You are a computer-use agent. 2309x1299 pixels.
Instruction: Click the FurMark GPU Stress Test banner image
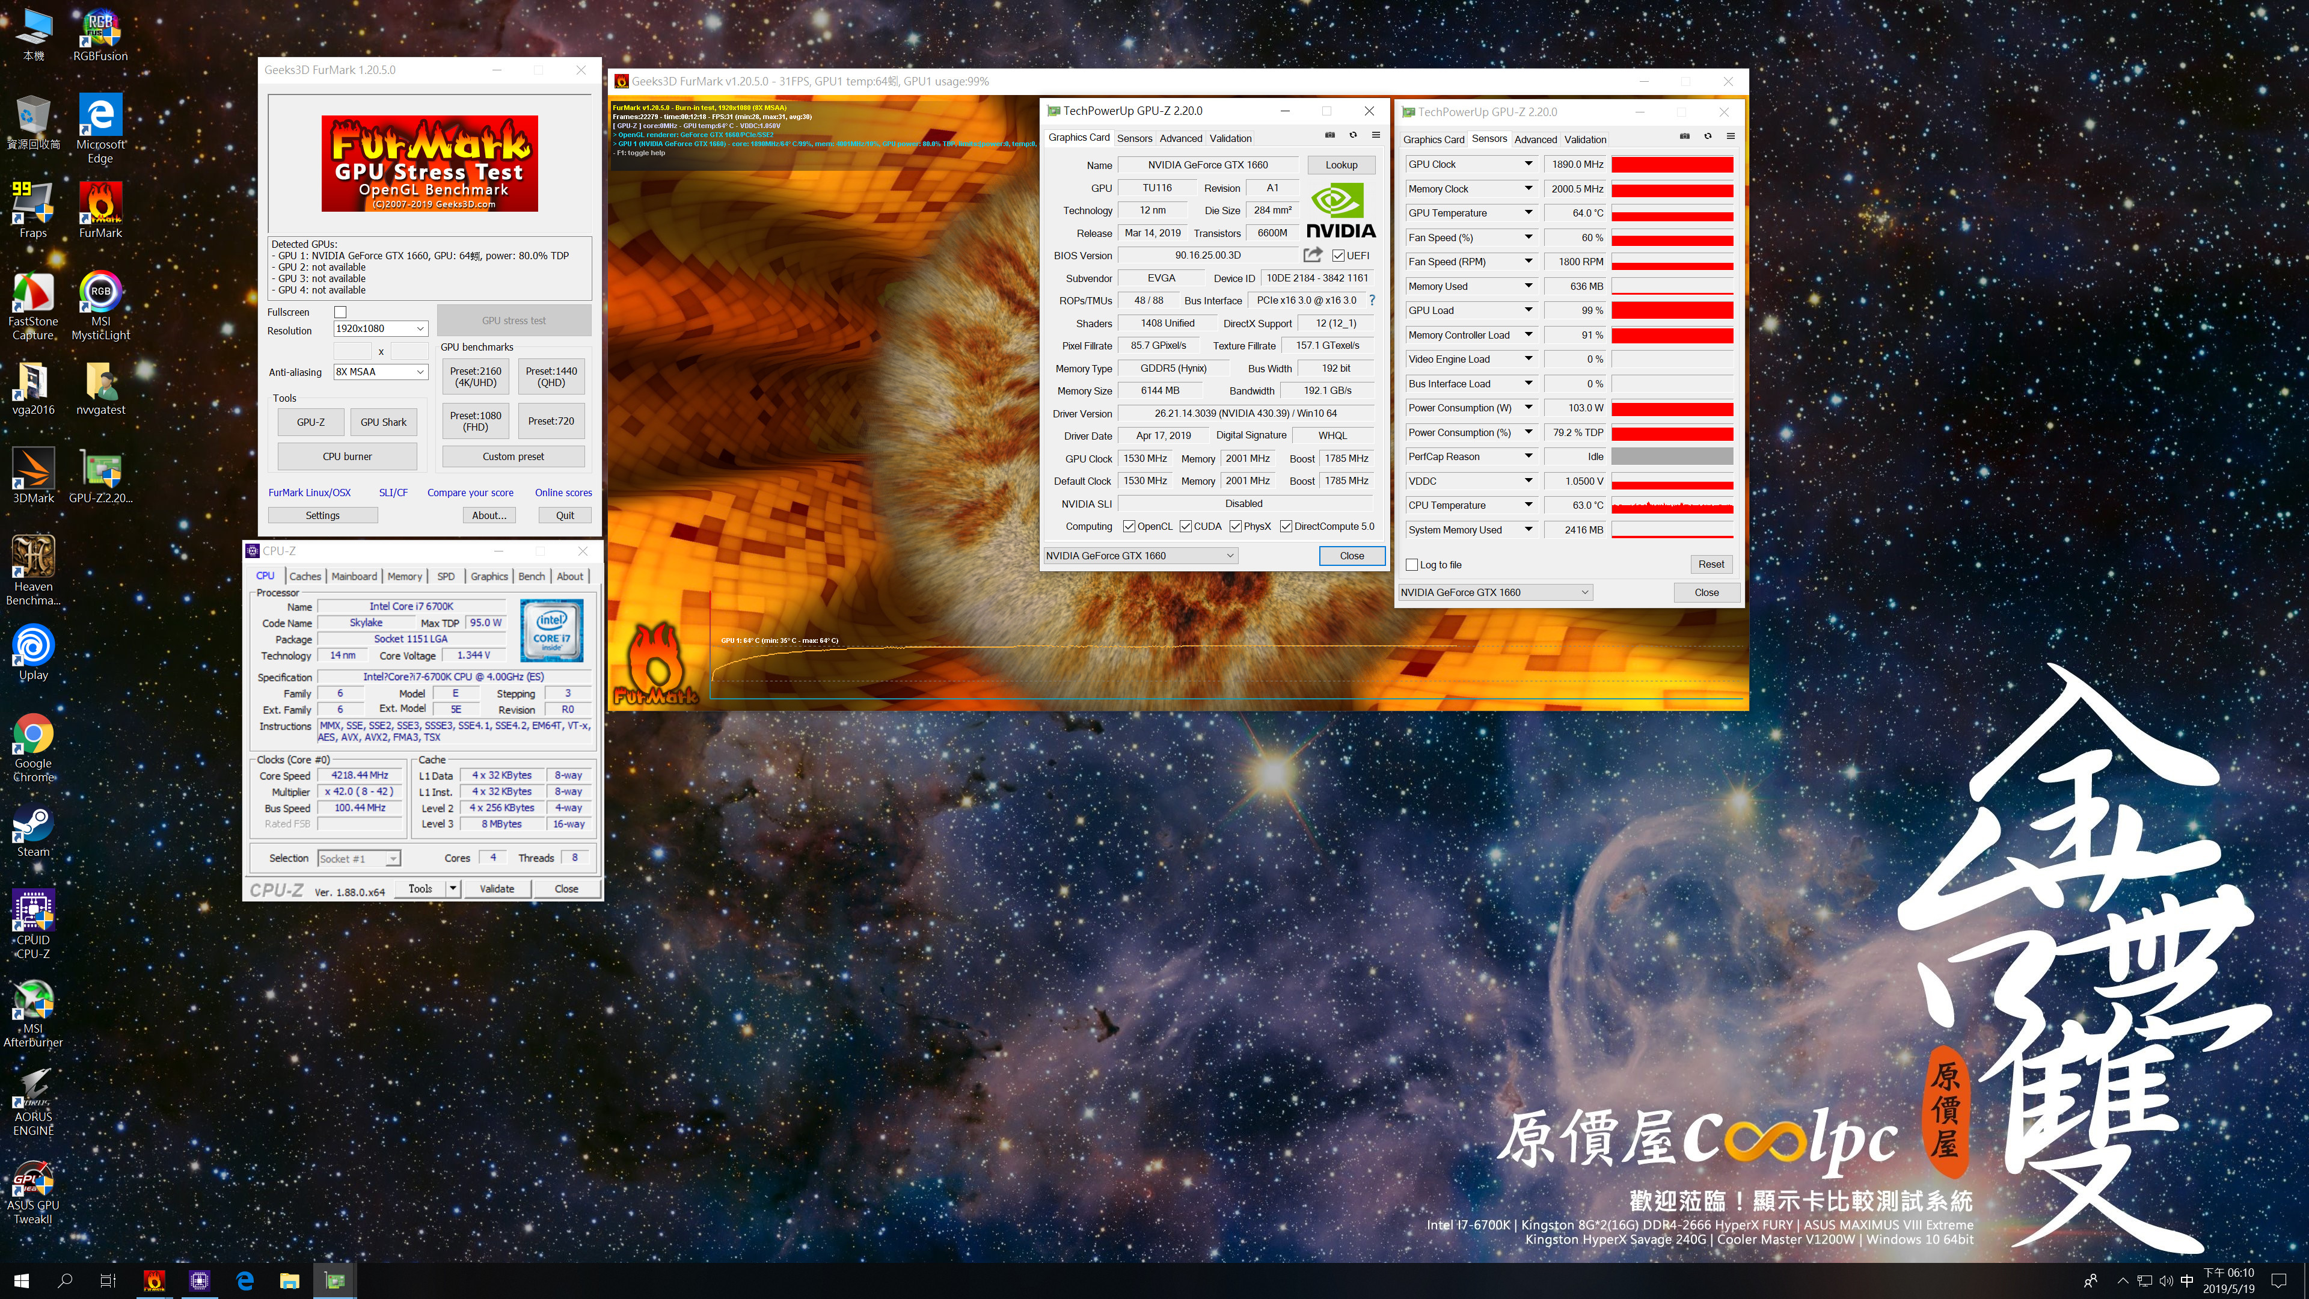(x=429, y=163)
